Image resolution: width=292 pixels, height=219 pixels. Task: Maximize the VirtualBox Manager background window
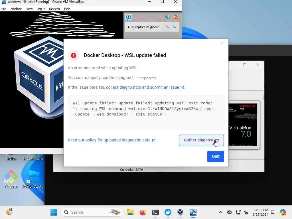point(245,65)
